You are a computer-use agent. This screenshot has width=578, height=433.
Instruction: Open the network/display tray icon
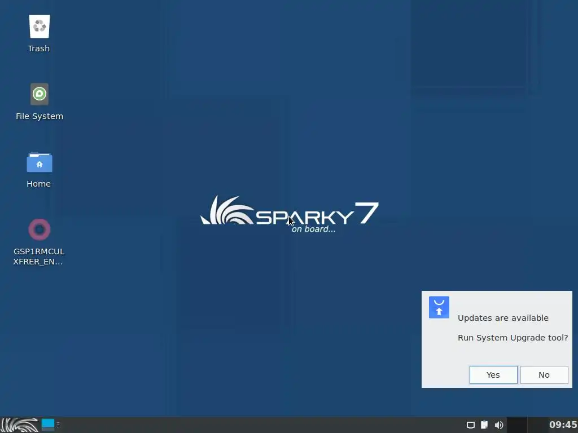pos(470,425)
